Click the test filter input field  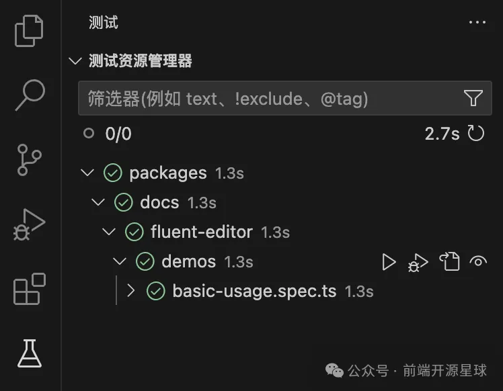click(269, 99)
